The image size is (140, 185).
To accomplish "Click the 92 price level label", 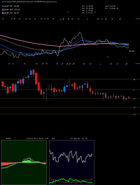I will pyautogui.click(x=134, y=80).
